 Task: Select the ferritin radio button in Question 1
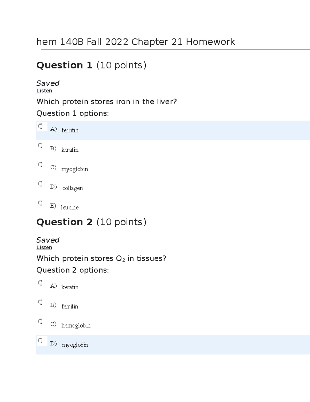40,126
